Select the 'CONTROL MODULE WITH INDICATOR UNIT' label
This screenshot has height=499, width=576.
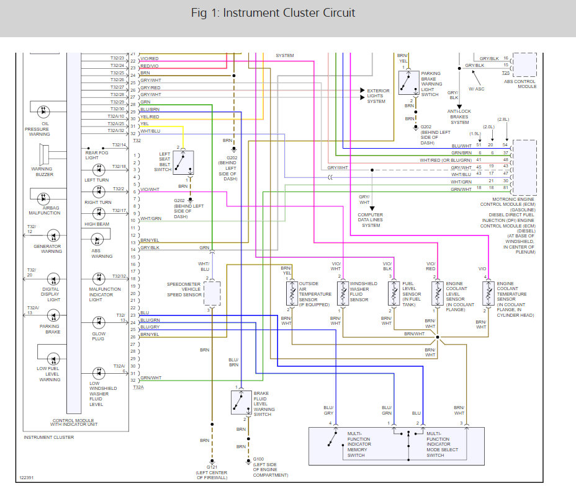74,422
